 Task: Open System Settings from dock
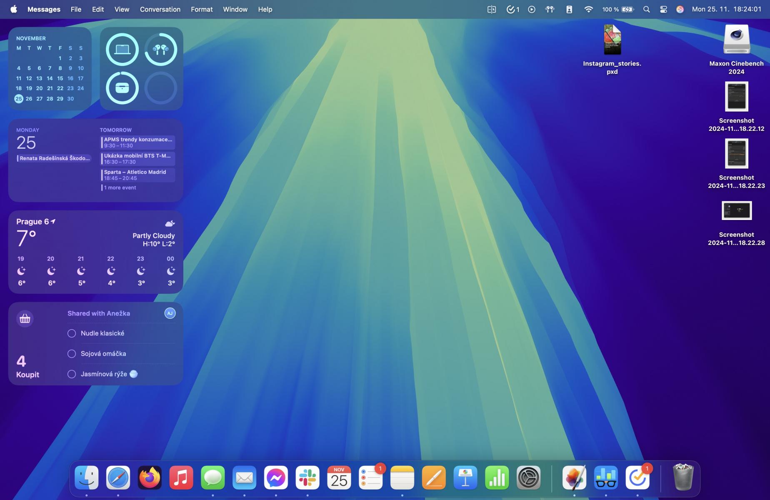click(528, 477)
